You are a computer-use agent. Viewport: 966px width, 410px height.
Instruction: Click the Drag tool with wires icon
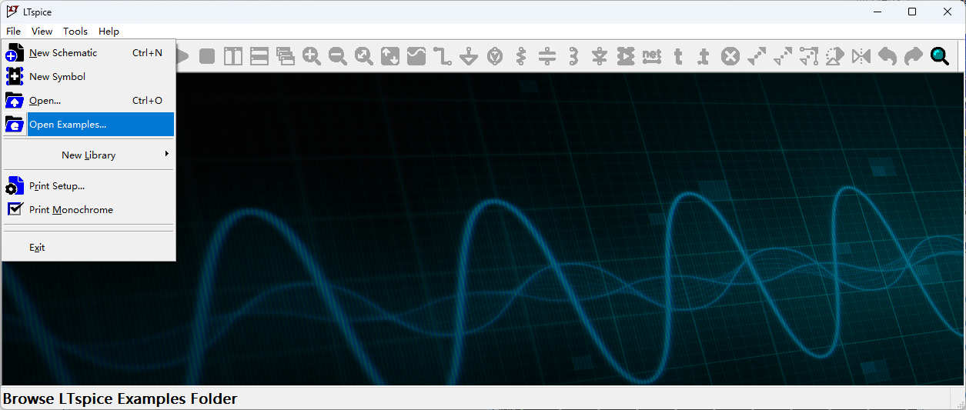[x=809, y=56]
